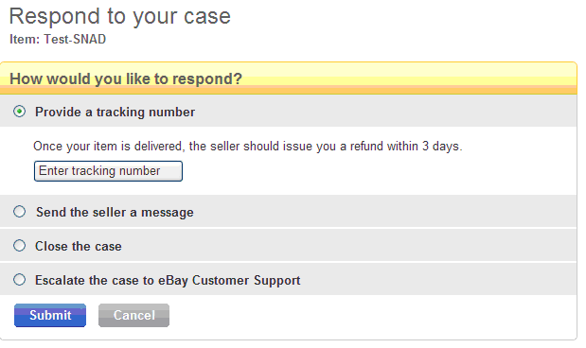Click the Test-SNAD item name
586x348 pixels.
click(75, 39)
